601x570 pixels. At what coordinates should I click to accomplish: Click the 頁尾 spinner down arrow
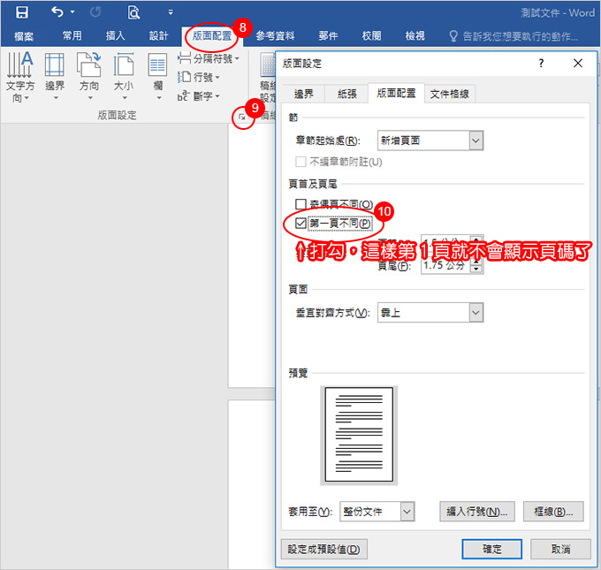(x=476, y=269)
